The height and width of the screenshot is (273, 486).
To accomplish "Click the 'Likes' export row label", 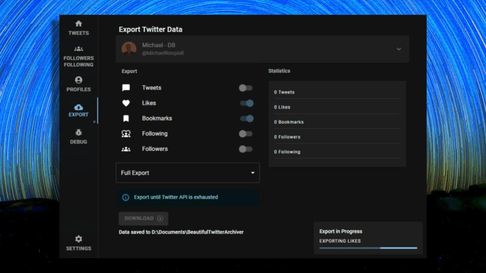I will 149,103.
